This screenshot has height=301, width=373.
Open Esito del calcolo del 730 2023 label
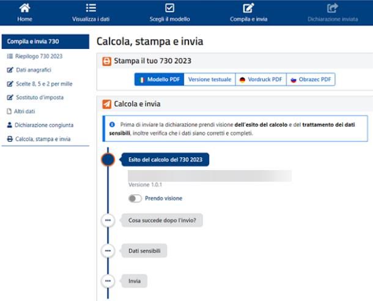165,160
